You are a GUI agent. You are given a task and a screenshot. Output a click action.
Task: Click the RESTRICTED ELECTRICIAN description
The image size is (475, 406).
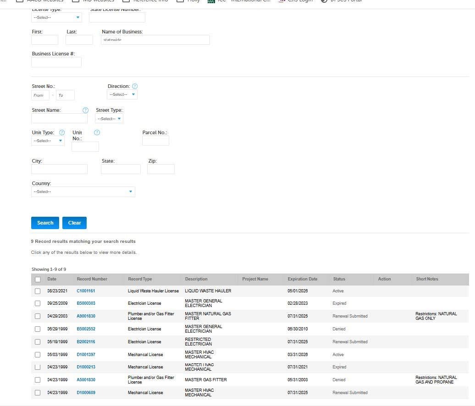click(199, 342)
